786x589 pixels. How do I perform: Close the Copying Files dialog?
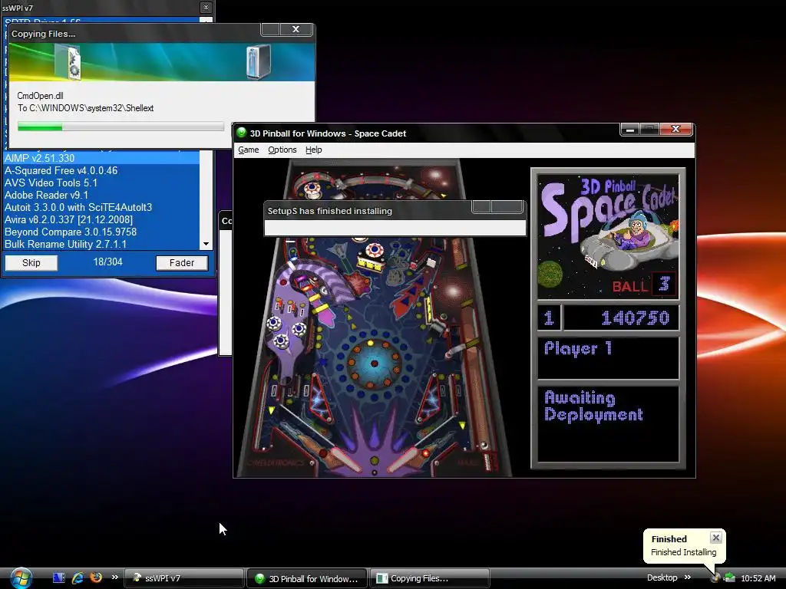coord(296,29)
